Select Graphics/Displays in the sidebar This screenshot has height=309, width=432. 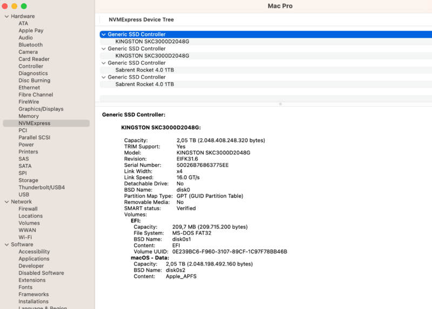[x=40, y=109]
